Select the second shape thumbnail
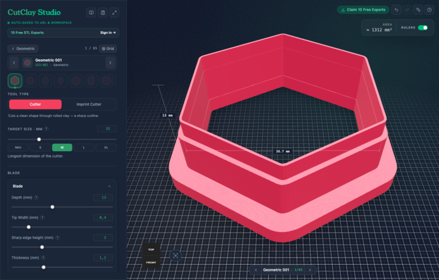 (30, 81)
